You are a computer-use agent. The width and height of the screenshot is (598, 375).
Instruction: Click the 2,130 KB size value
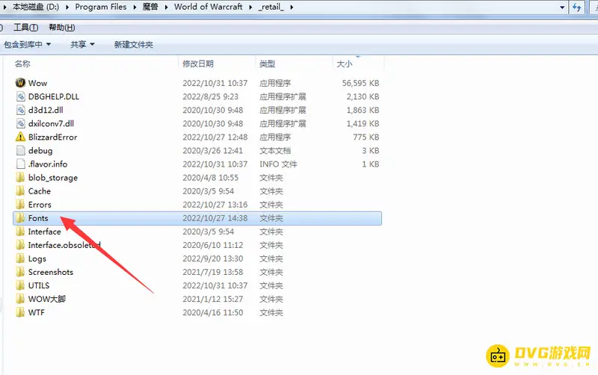point(363,96)
